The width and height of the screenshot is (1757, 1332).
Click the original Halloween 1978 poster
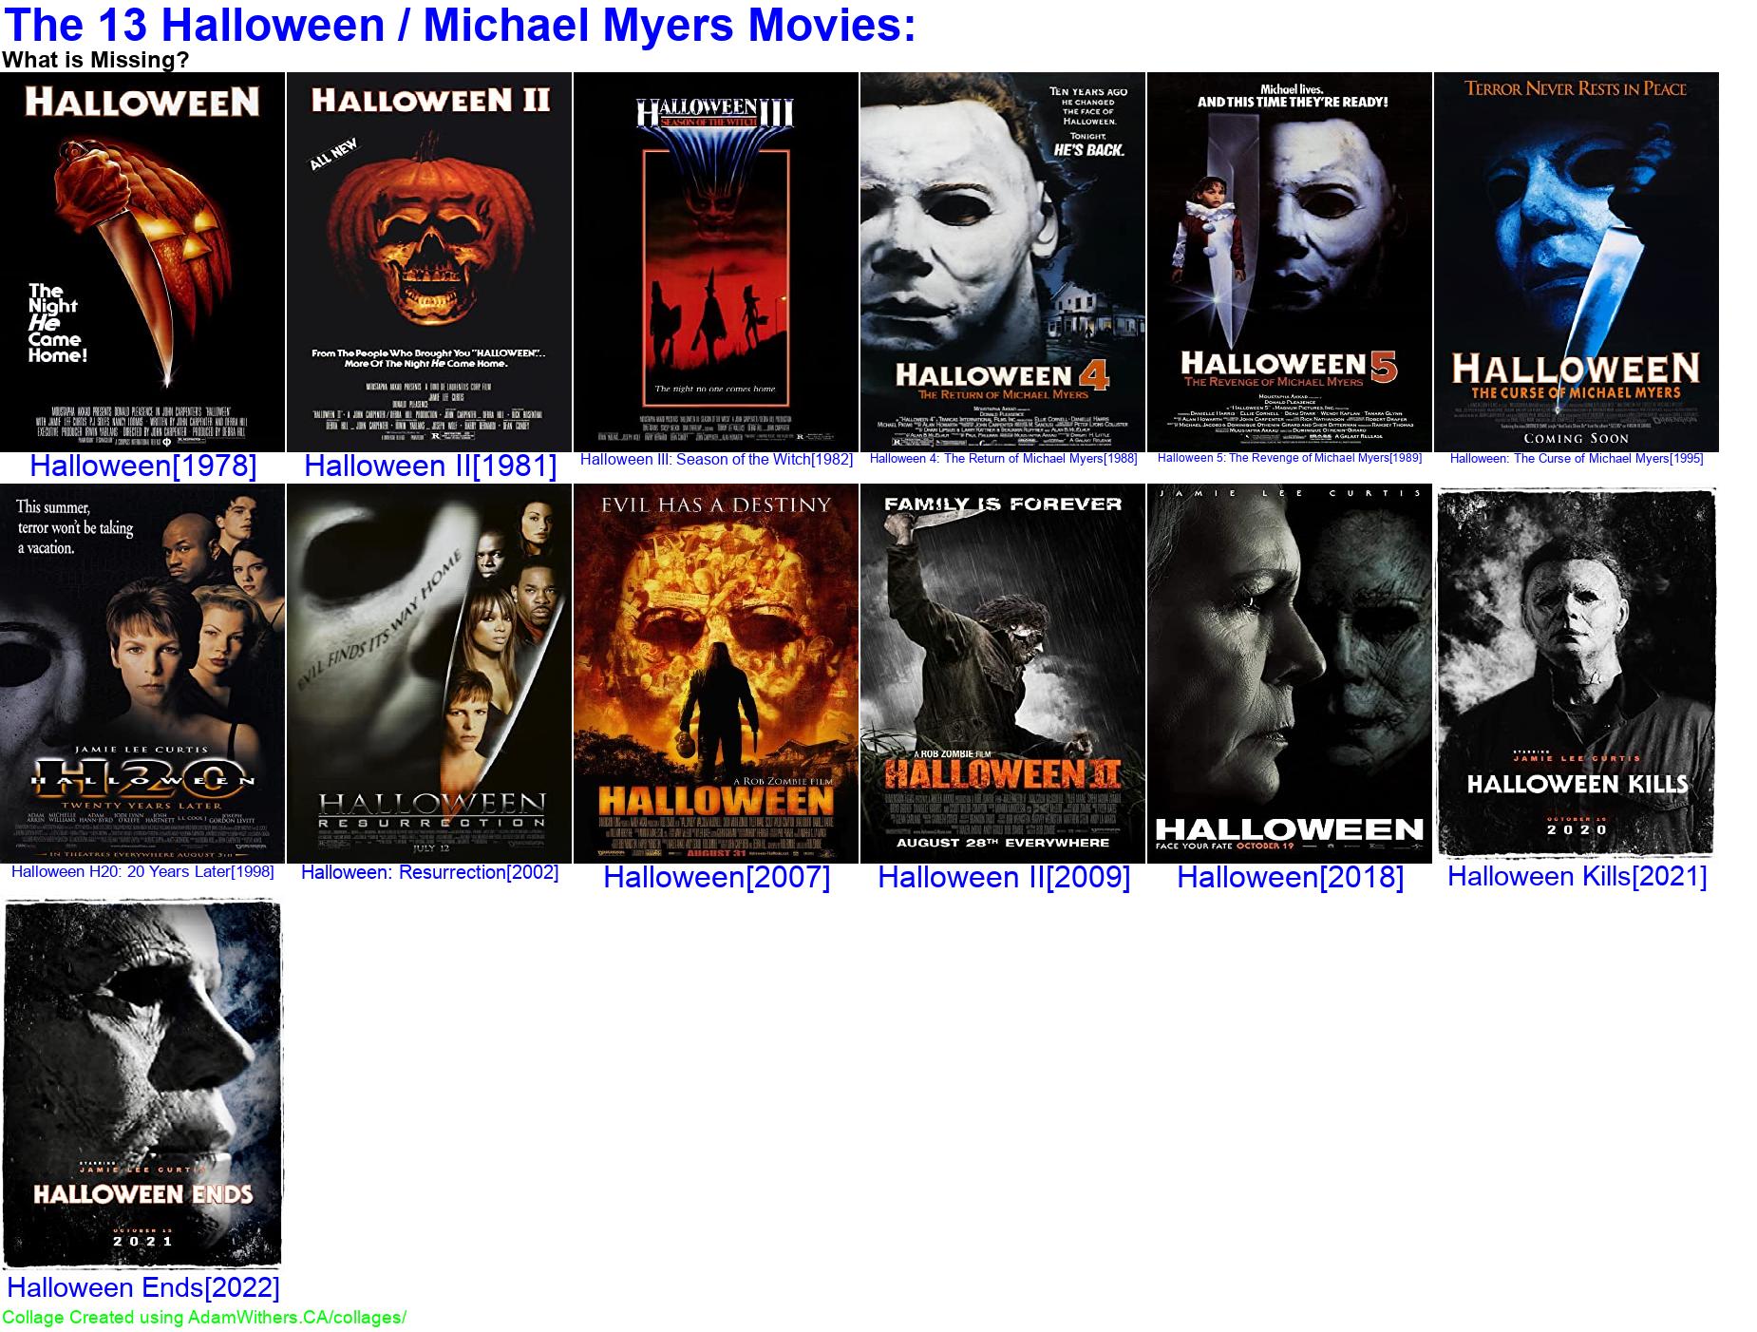pos(142,261)
